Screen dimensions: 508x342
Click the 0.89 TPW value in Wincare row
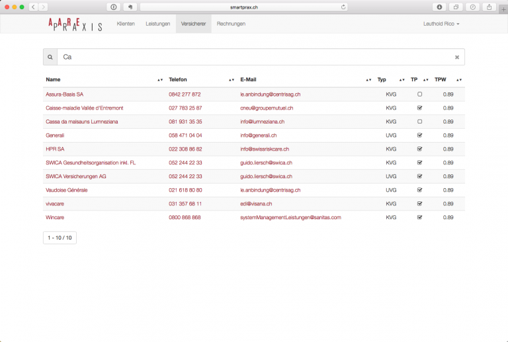tap(448, 217)
